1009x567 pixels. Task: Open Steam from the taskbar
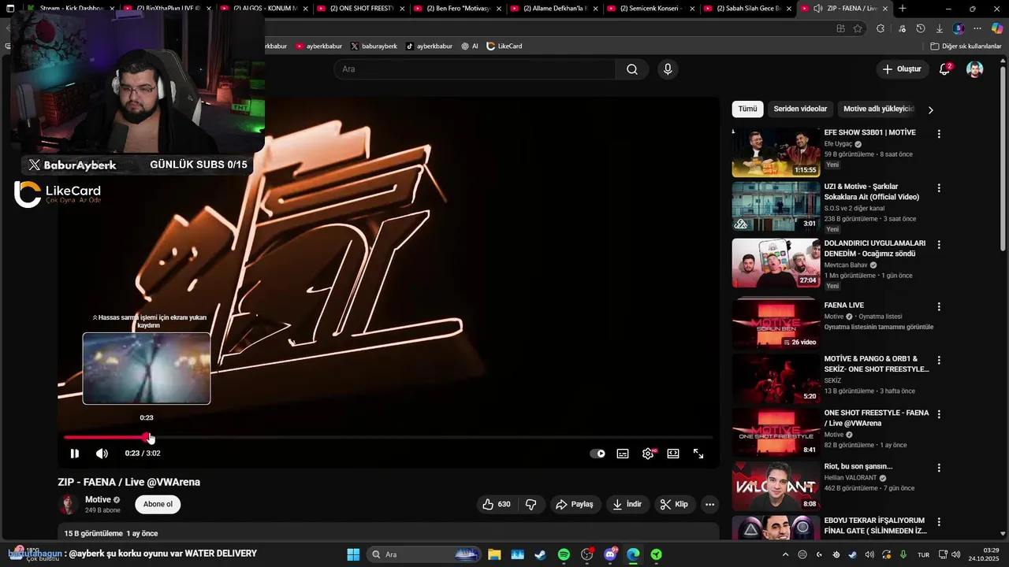pos(540,554)
